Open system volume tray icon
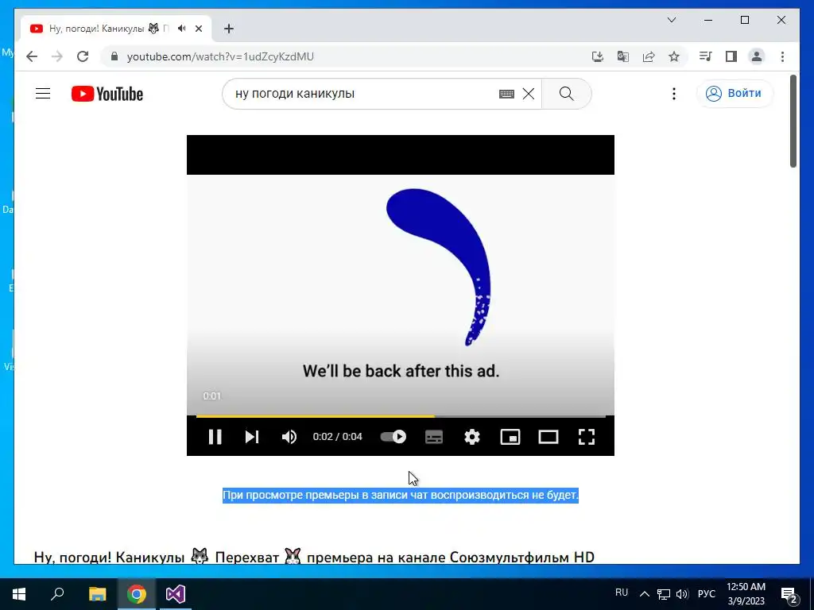 tap(682, 594)
